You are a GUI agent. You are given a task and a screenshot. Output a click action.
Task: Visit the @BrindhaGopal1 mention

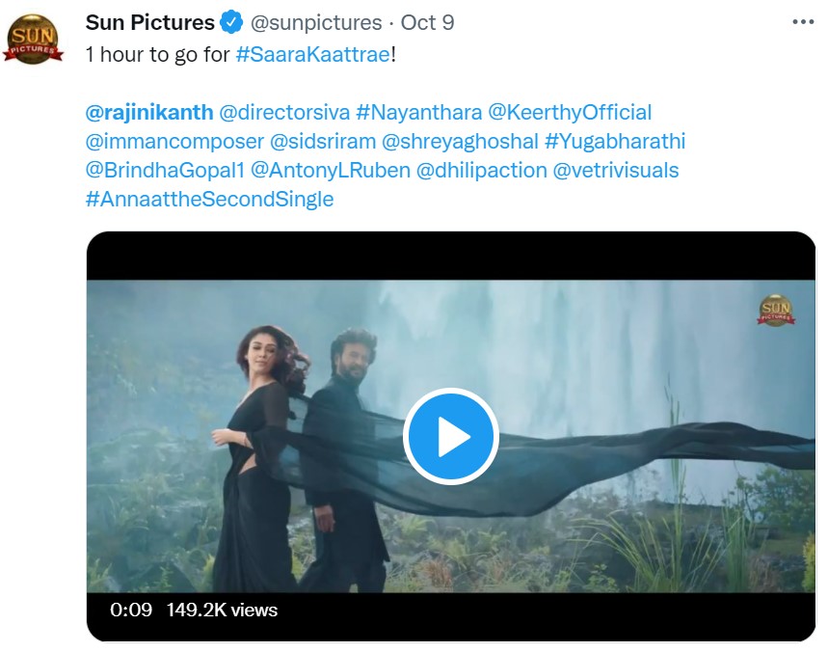(164, 170)
